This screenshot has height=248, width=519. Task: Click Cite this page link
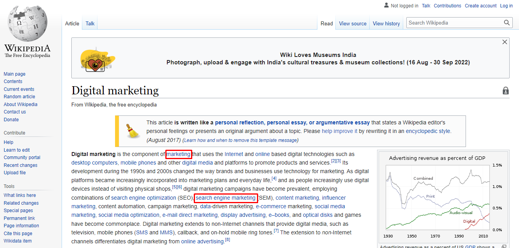[18, 234]
